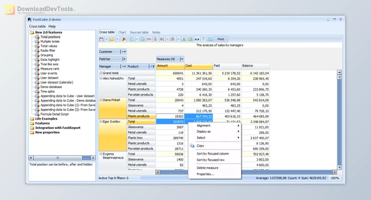Choose Delete measure from context menu
Image resolution: width=371 pixels, height=200 pixels.
[x=215, y=168]
